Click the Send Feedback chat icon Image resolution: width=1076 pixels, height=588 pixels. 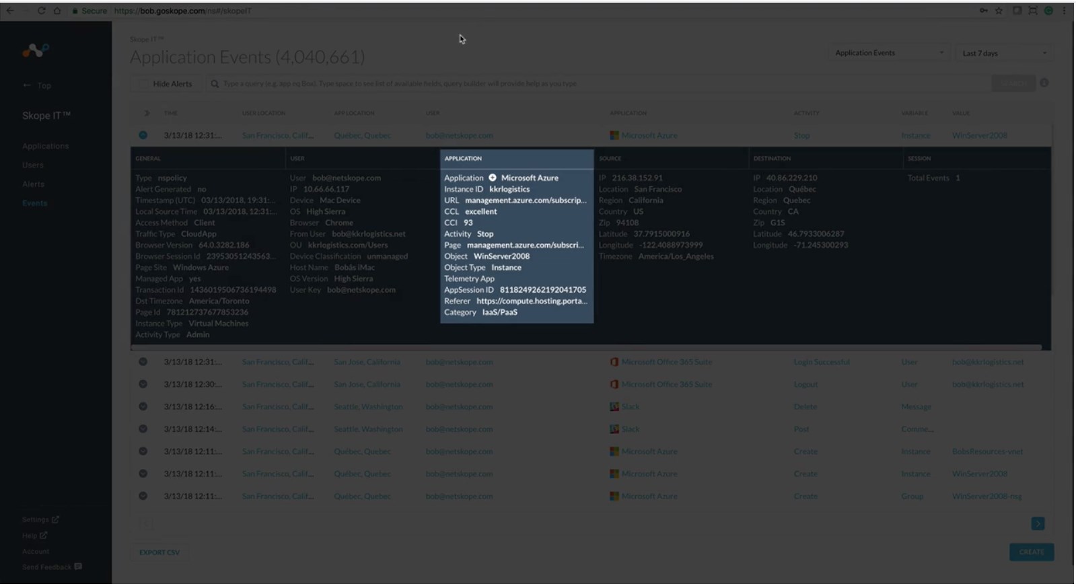click(x=78, y=566)
